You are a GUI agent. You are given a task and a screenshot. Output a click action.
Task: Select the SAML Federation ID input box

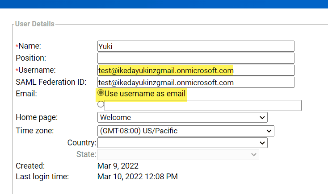tap(196, 82)
